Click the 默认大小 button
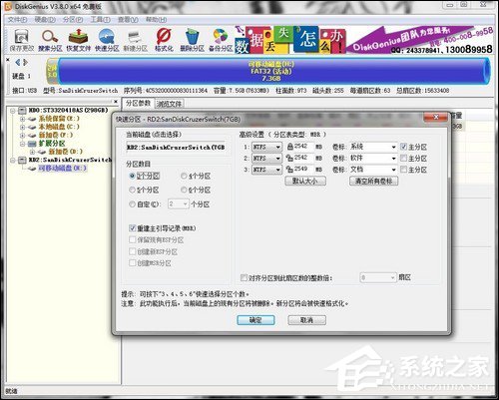The height and width of the screenshot is (400, 499). pos(305,181)
